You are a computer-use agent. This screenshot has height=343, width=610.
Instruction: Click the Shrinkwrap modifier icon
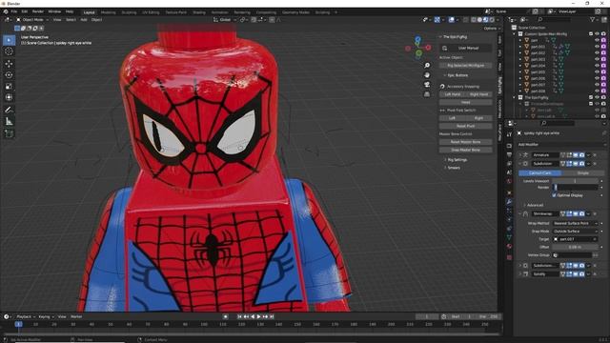coord(525,213)
